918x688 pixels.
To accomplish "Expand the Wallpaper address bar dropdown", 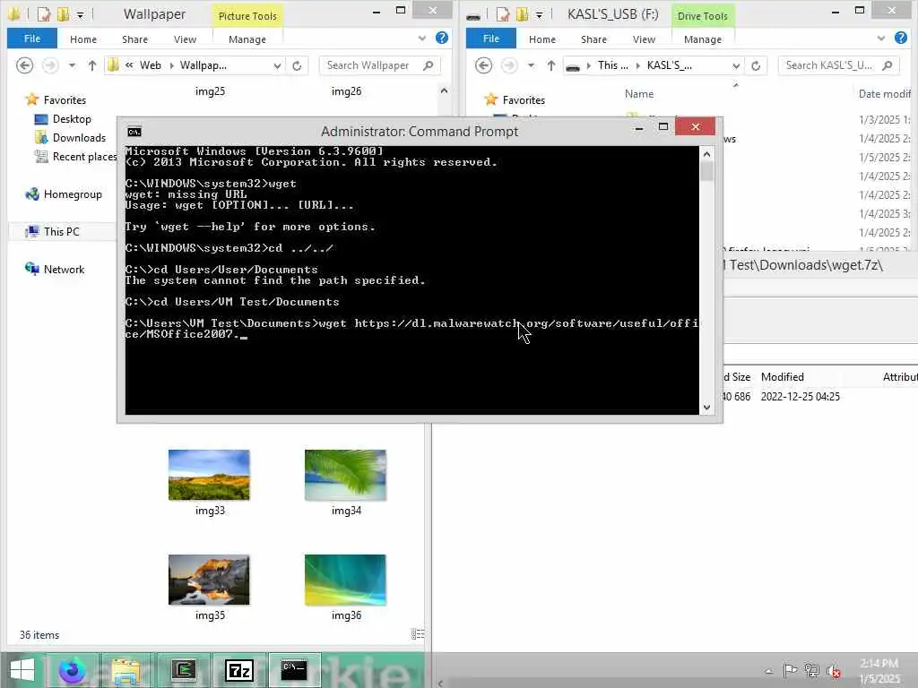I will click(x=277, y=66).
